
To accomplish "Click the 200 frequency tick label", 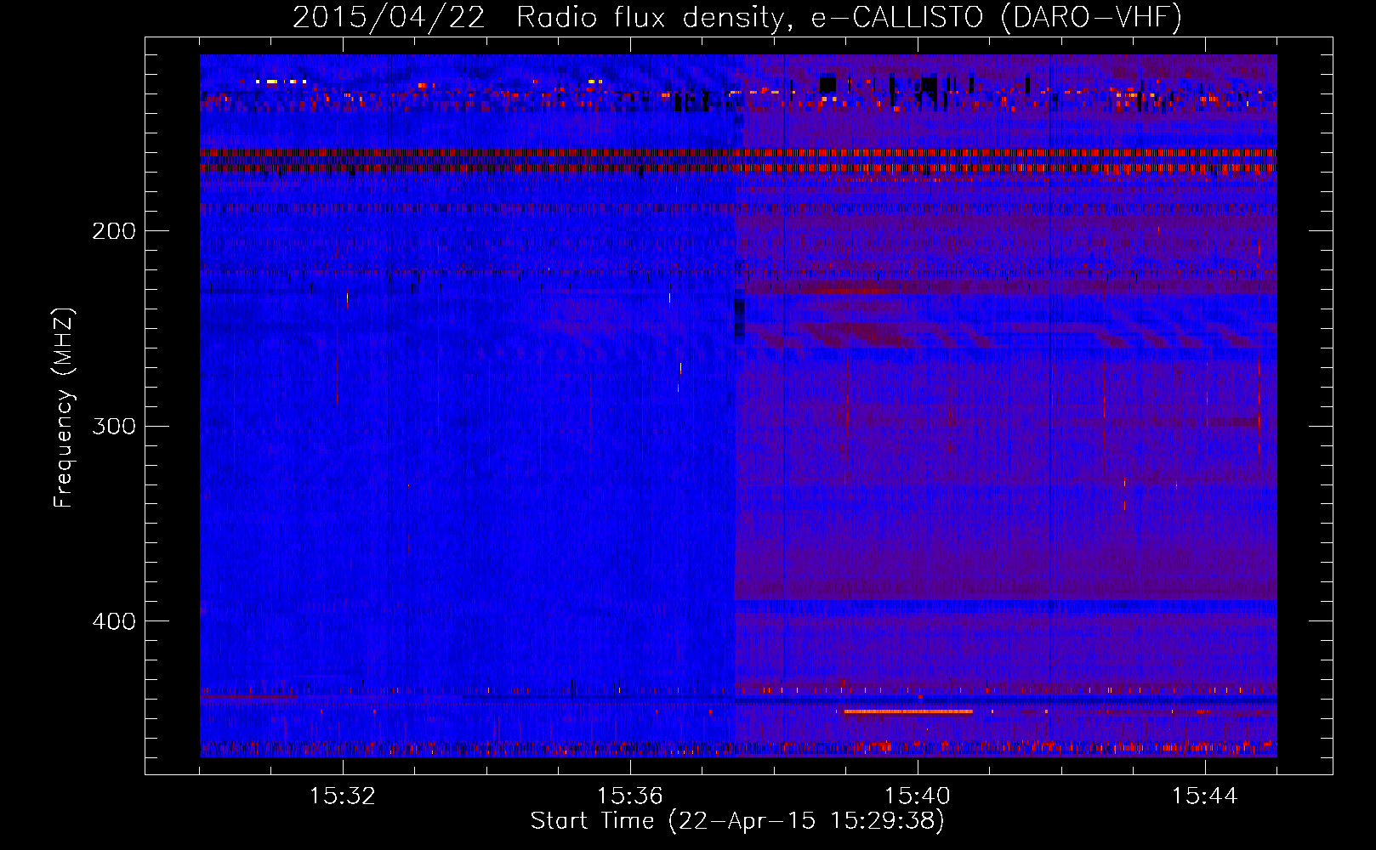I will pos(114,231).
